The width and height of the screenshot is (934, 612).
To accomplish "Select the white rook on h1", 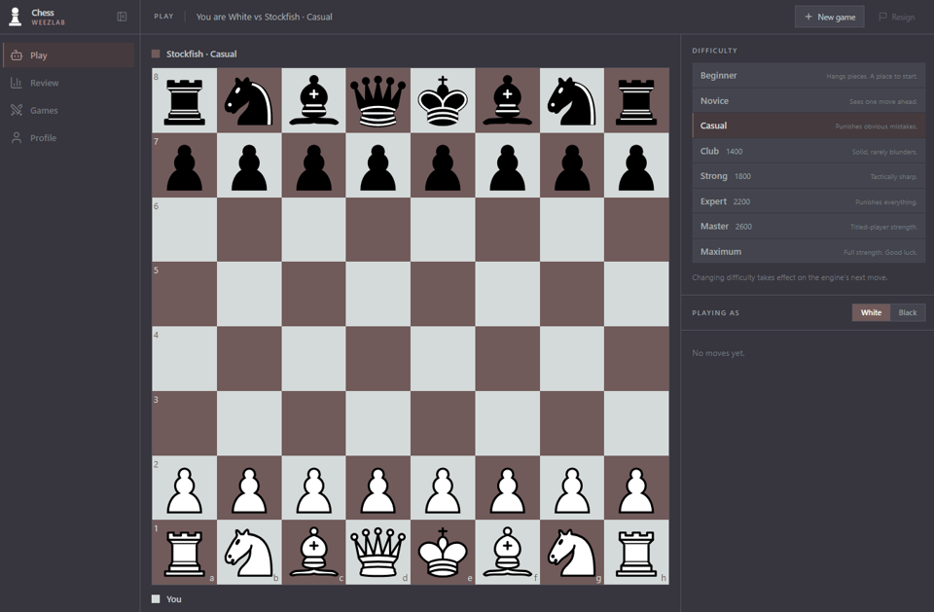I will pos(636,552).
